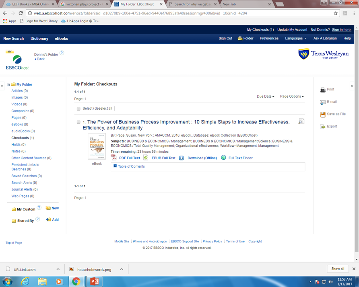Open the Dictionary menu item
This screenshot has height=287, width=359.
[39, 39]
